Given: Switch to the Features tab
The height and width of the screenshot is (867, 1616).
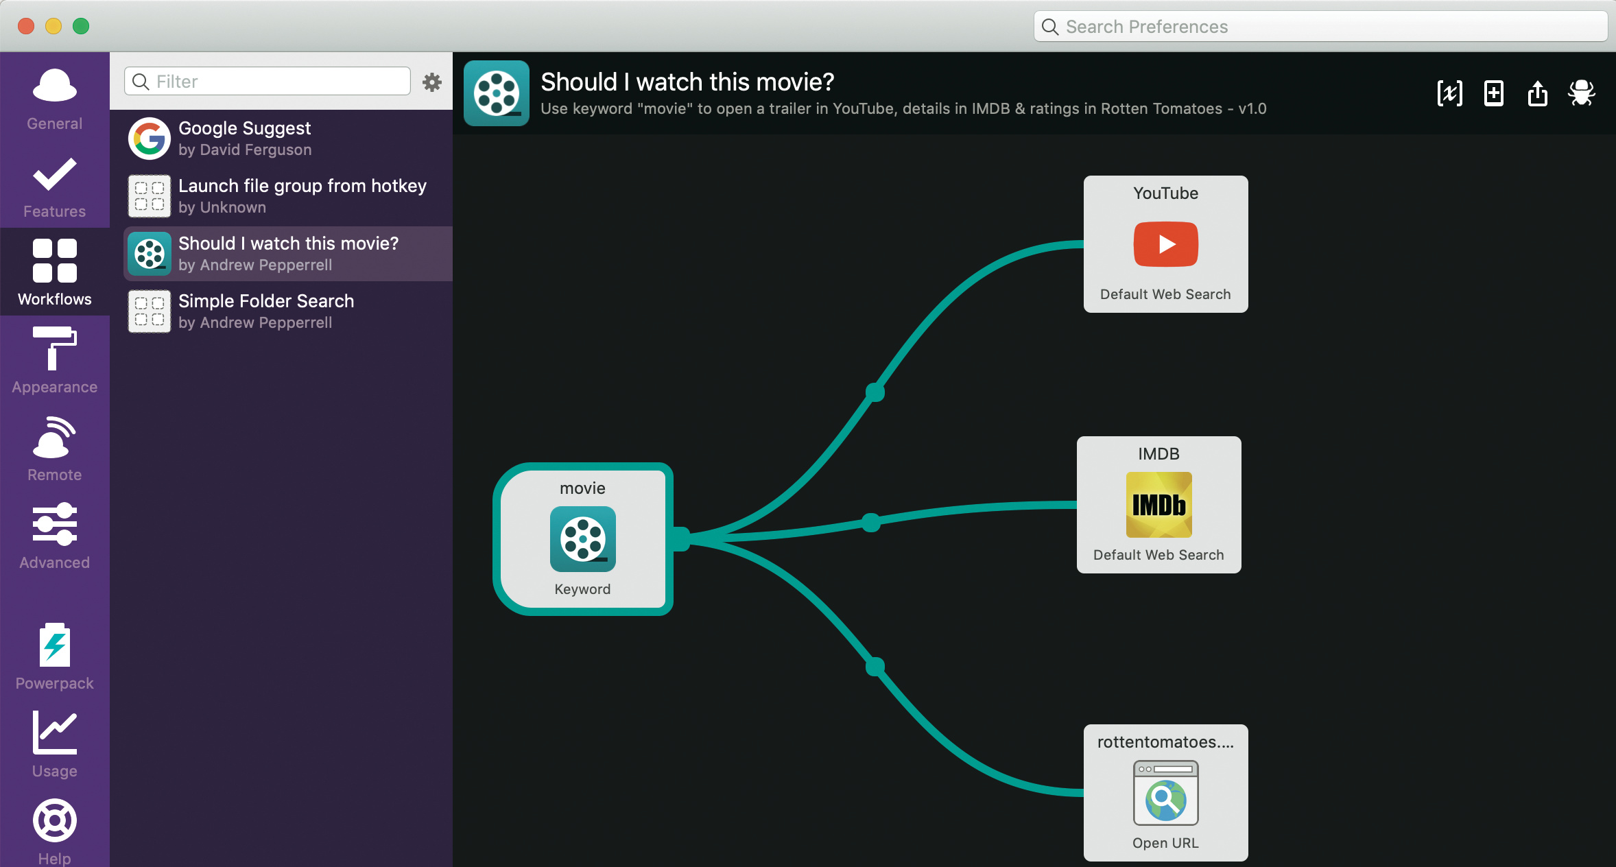Looking at the screenshot, I should click(x=54, y=187).
